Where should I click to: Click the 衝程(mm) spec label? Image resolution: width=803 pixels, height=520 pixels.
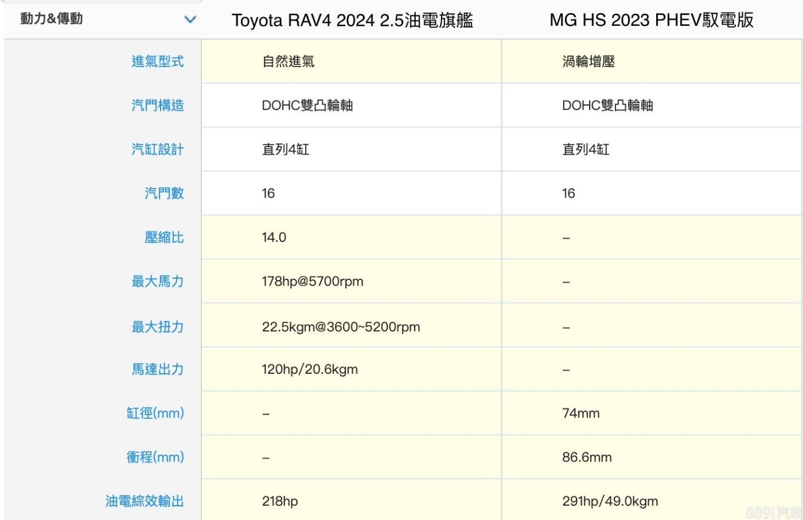(x=155, y=458)
